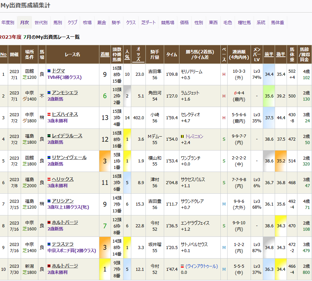Click the club color icon beside ヘリックス

tap(49, 179)
